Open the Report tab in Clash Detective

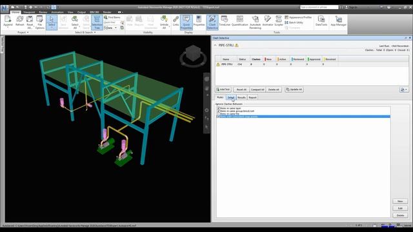click(x=252, y=97)
